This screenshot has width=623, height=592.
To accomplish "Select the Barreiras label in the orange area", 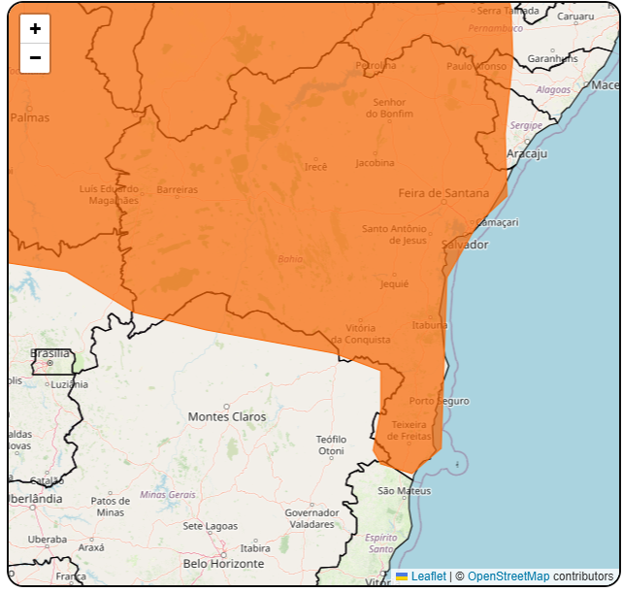I will pyautogui.click(x=177, y=189).
